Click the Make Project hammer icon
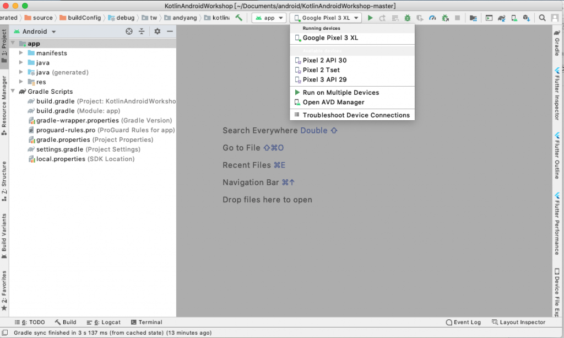Viewport: 564px width, 338px height. (239, 18)
